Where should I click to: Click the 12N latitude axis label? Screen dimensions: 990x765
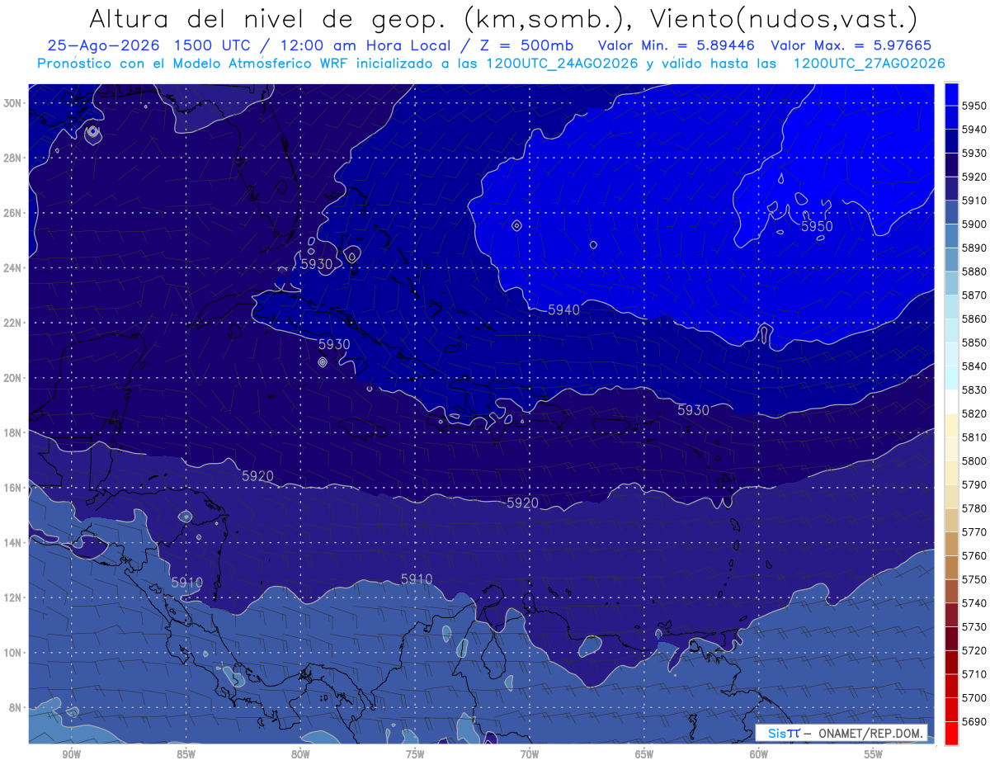coord(13,597)
